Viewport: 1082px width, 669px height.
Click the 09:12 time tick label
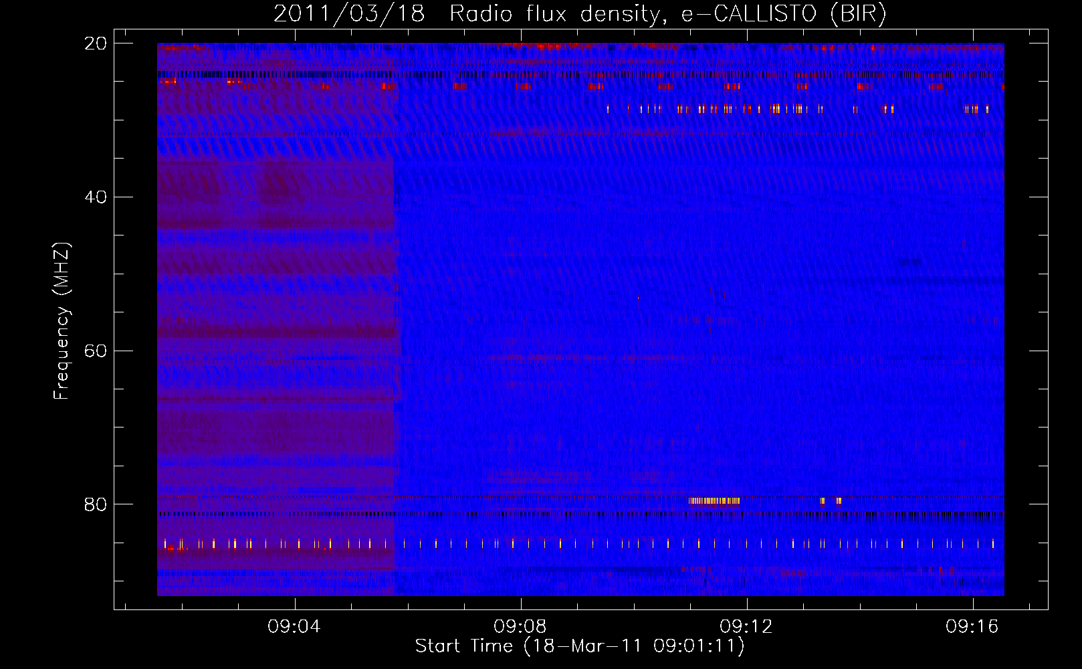[x=746, y=627]
